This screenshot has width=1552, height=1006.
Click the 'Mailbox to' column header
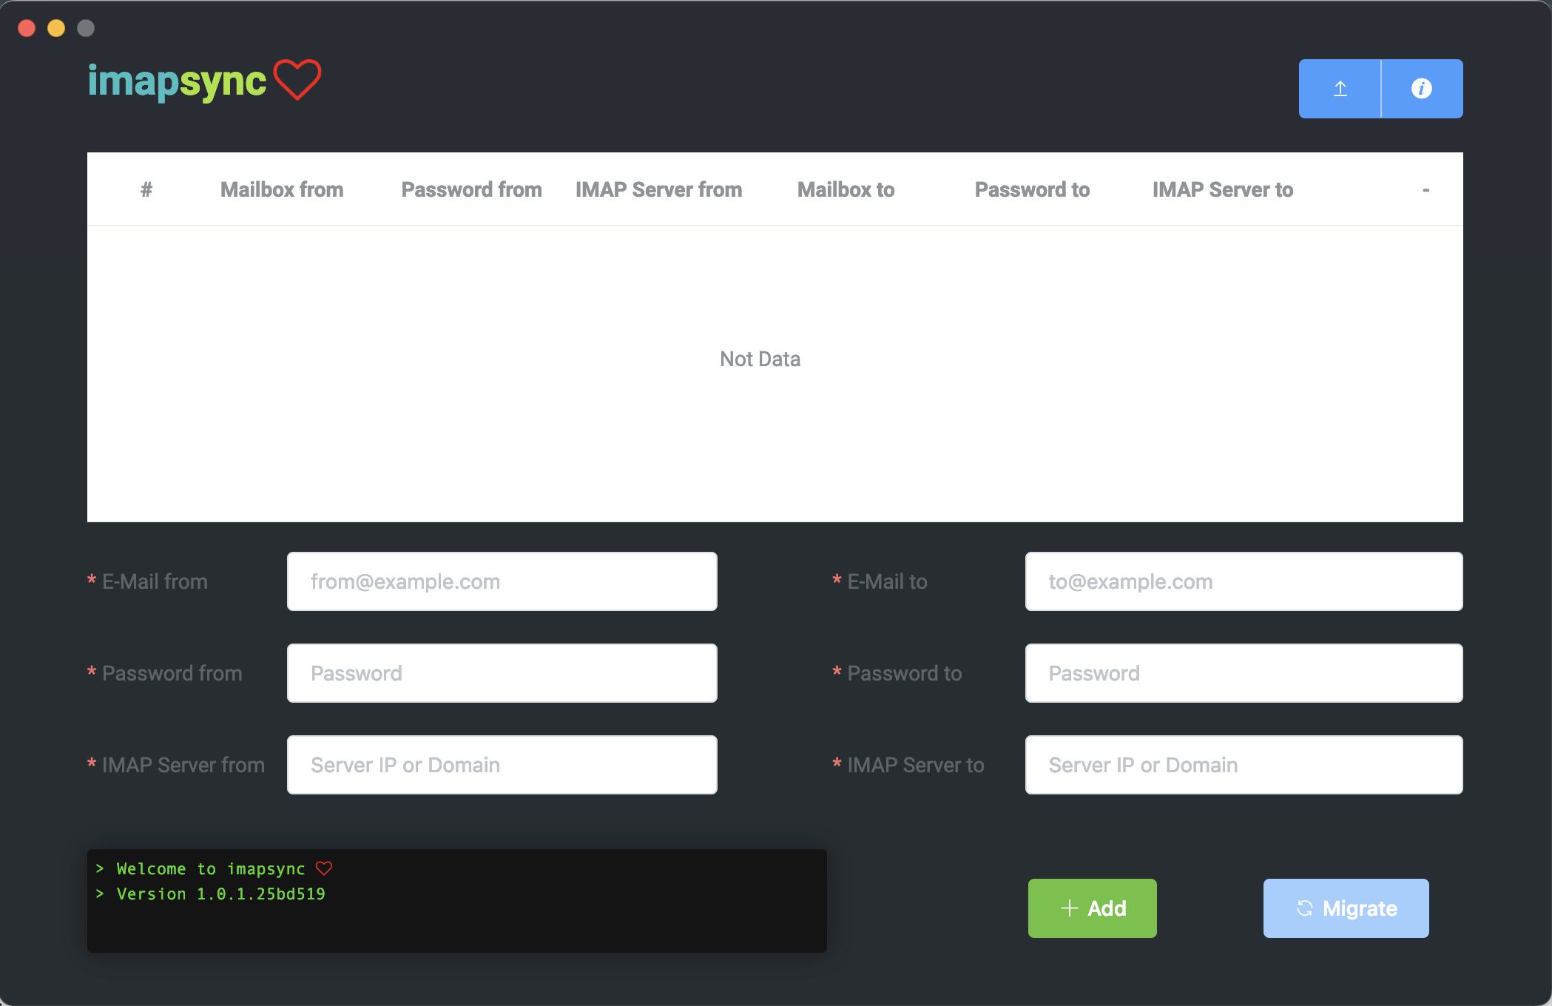point(846,189)
